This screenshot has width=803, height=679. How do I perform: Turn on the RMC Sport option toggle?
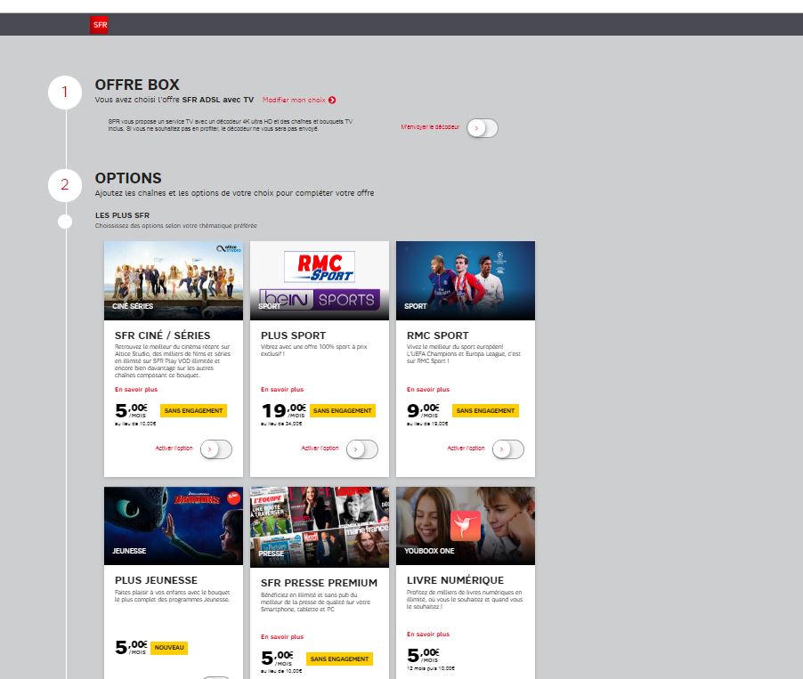pyautogui.click(x=507, y=449)
